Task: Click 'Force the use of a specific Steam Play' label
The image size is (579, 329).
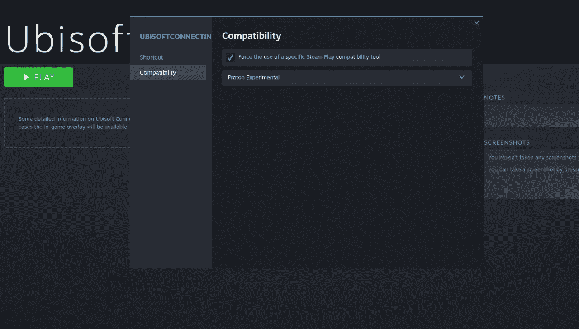Action: click(x=309, y=57)
